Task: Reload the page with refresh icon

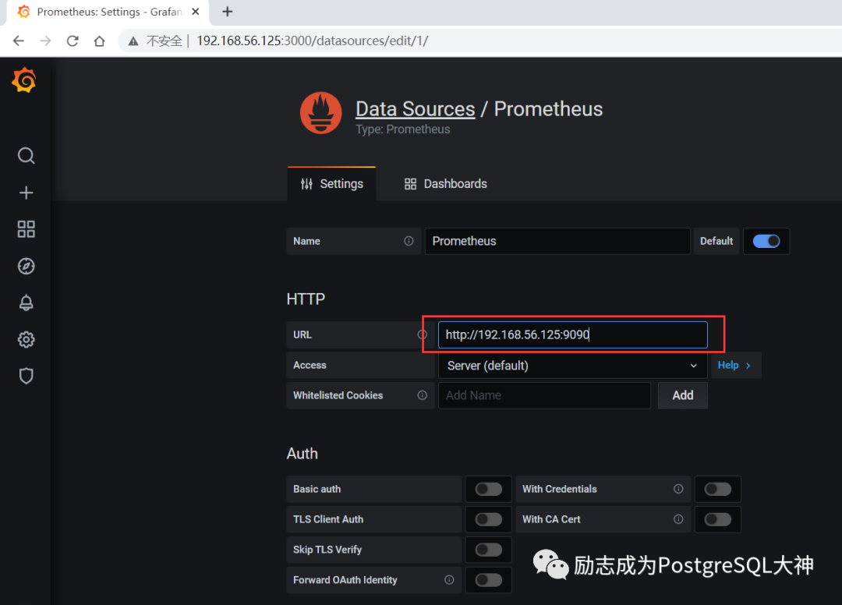Action: 73,41
